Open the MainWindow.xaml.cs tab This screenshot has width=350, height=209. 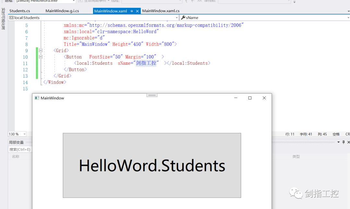(161, 11)
